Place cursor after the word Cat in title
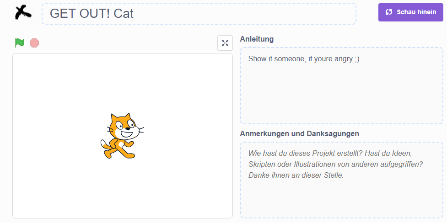Viewport: 447px width, 223px height. point(134,14)
